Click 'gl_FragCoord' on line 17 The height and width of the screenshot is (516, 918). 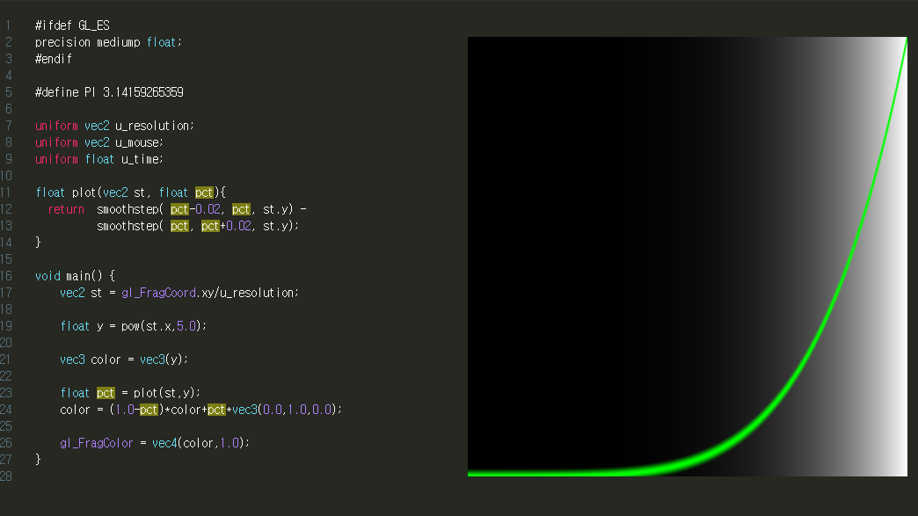click(x=158, y=293)
